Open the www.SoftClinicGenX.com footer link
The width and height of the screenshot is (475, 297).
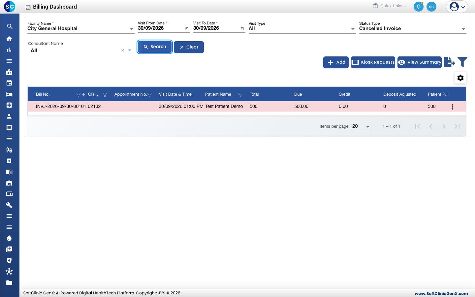441,294
